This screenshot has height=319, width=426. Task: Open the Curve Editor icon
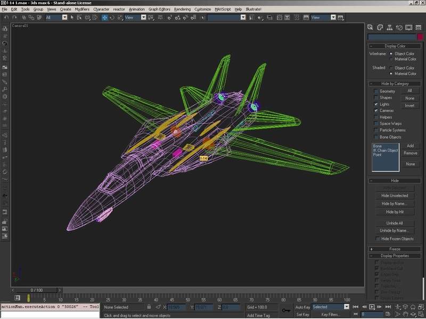pos(279,18)
